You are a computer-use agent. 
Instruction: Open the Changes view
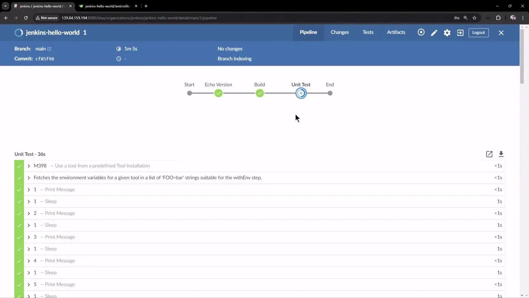[x=340, y=32]
